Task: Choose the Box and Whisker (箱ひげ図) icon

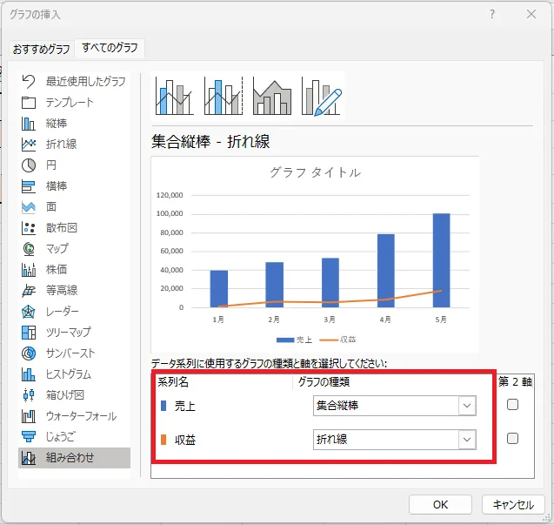Action: pyautogui.click(x=28, y=394)
